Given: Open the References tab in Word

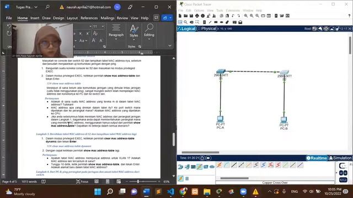Looking at the screenshot, I should coord(89,18).
